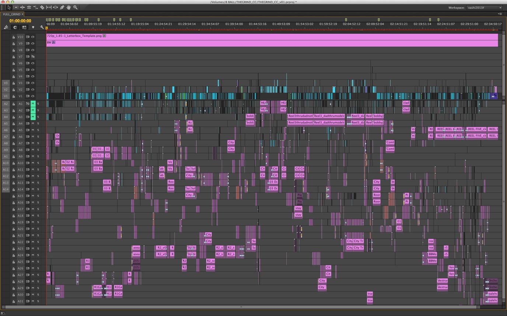The height and width of the screenshot is (316, 507).
Task: Toggle Linked Selection button
Action: pos(24,27)
